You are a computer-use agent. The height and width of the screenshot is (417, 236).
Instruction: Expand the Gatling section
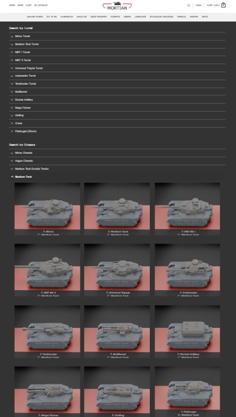[117, 115]
